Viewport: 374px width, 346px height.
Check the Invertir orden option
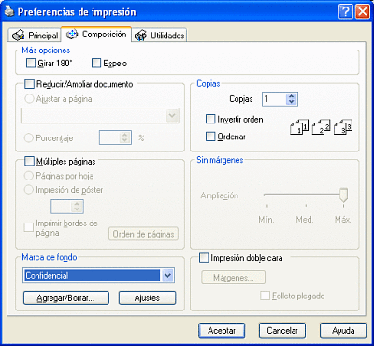210,119
